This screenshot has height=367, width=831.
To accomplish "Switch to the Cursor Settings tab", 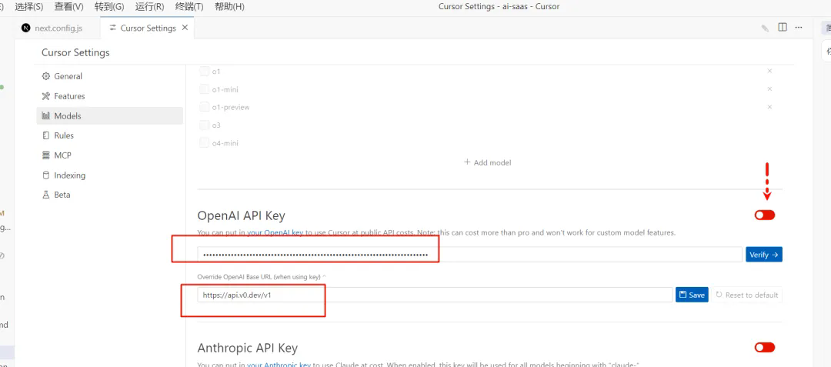I will tap(147, 28).
